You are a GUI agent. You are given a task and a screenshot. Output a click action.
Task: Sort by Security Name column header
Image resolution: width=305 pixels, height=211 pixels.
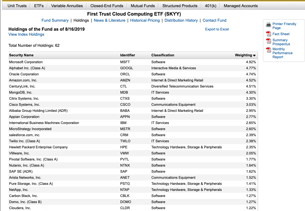21,55
